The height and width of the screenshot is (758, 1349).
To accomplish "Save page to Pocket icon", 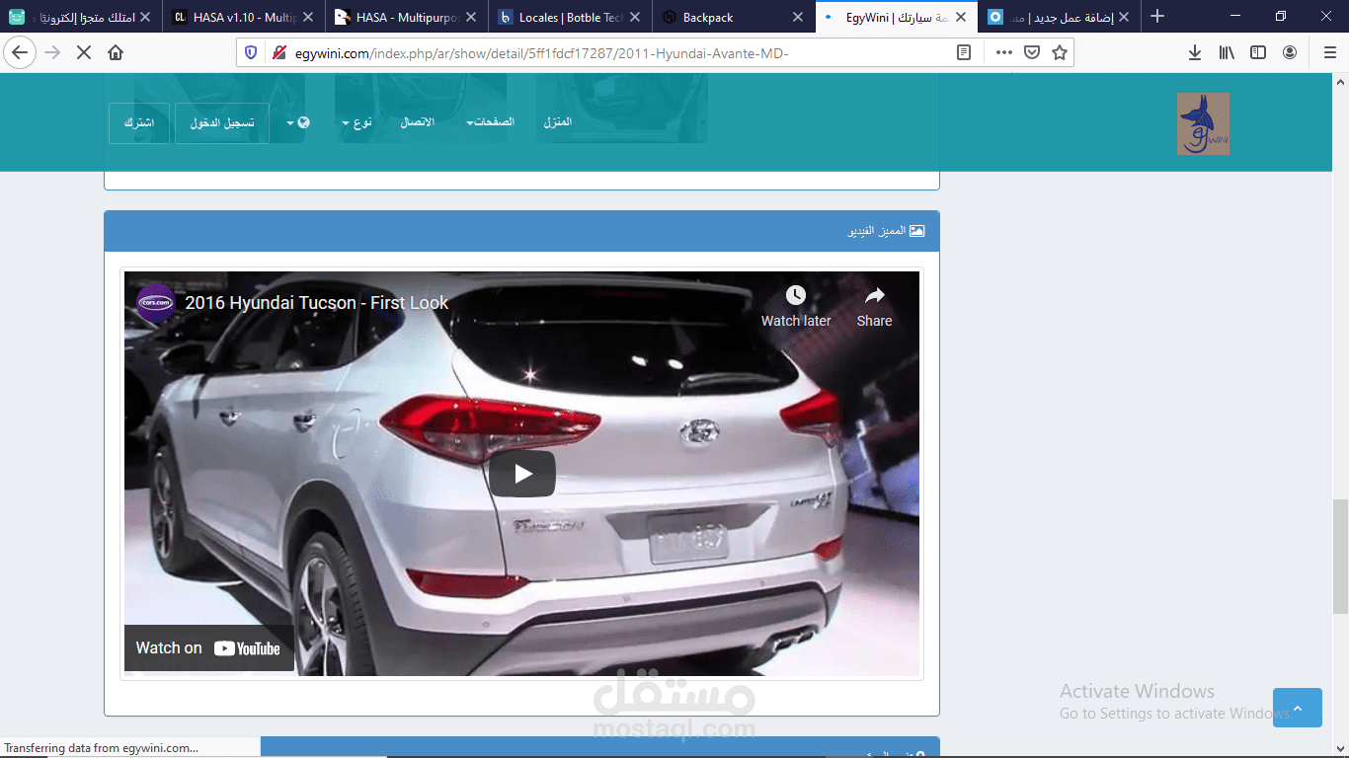I will point(1032,52).
